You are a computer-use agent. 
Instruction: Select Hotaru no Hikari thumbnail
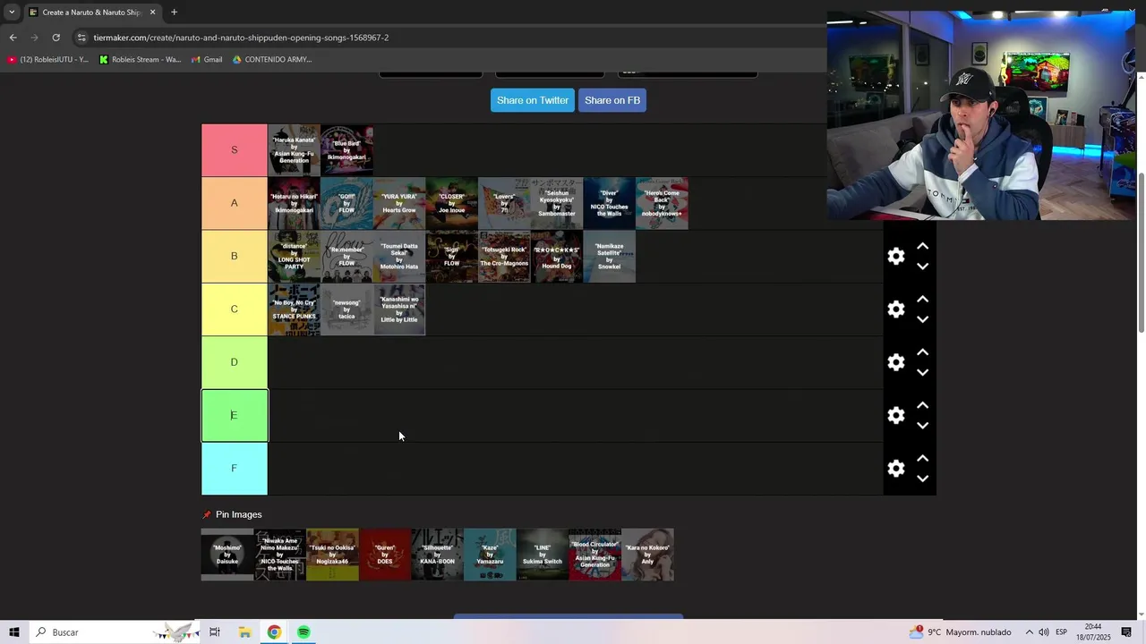(x=294, y=203)
